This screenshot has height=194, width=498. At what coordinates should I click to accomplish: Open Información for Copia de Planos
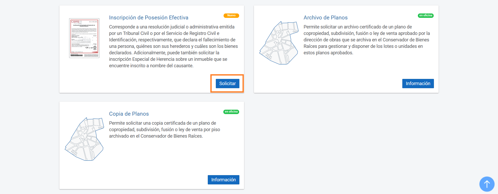click(x=223, y=180)
